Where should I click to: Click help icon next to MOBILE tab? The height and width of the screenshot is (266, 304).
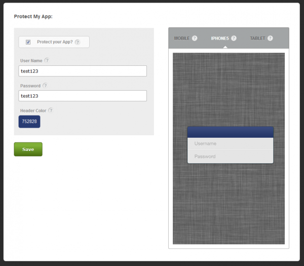pyautogui.click(x=195, y=38)
